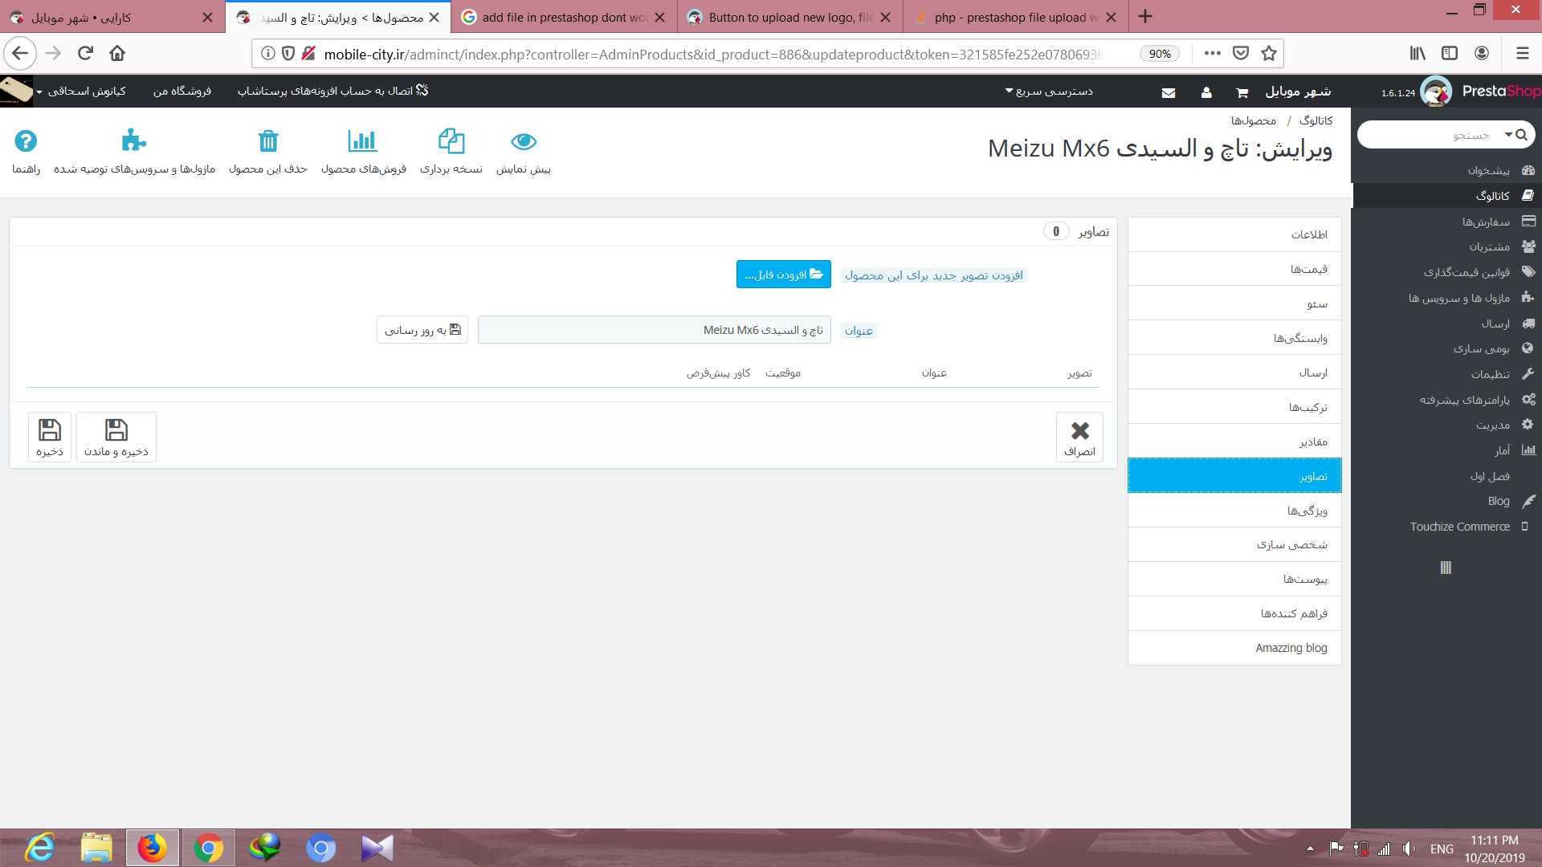This screenshot has width=1542, height=867.
Task: Open the Suppliers (فراهم کننده‌ها) product tab
Action: click(1234, 613)
